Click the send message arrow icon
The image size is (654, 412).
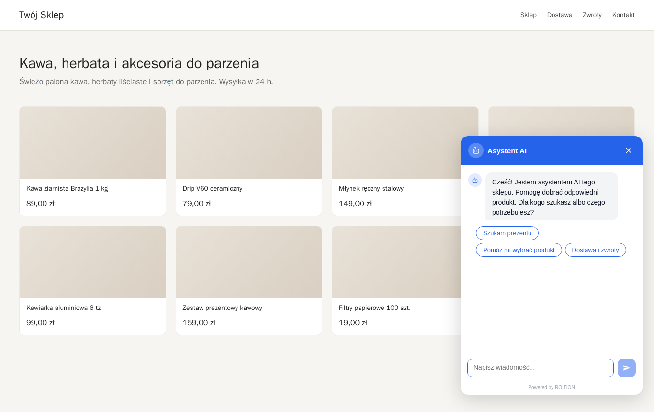627,368
